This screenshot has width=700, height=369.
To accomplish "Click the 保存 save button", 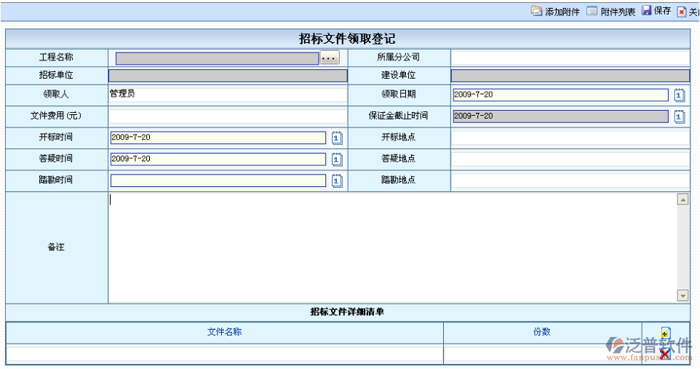I will coord(656,11).
